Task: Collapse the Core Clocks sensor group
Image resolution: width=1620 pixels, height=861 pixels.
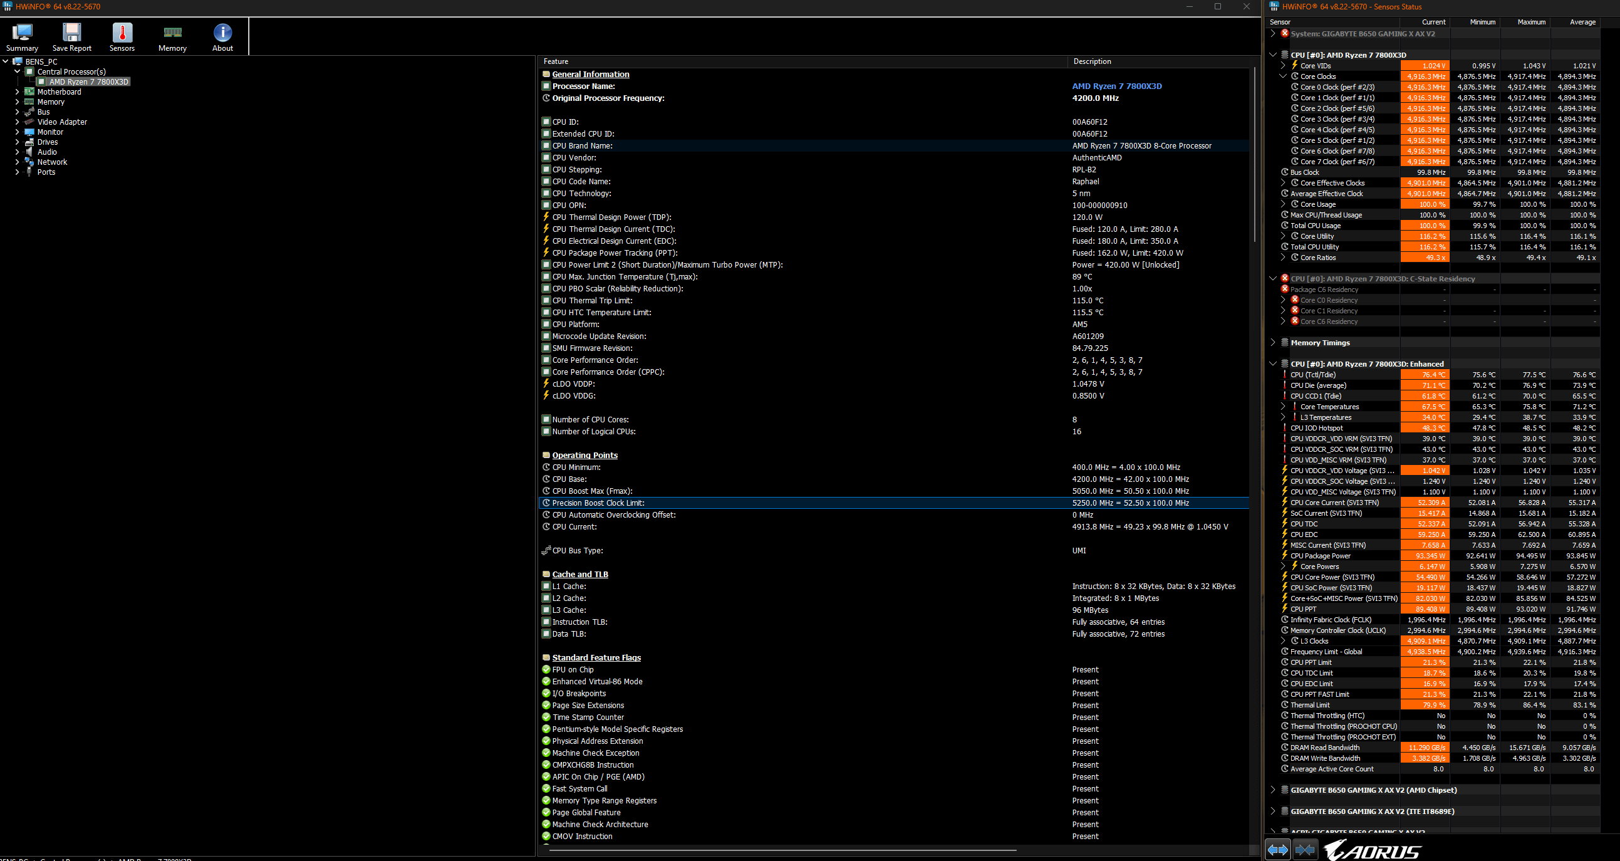Action: point(1283,76)
